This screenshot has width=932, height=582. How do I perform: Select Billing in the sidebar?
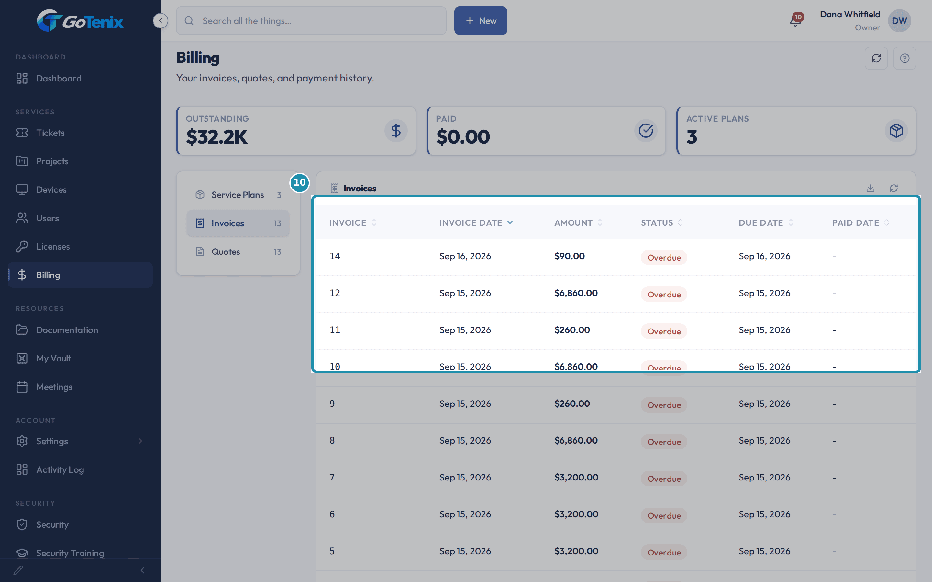click(x=80, y=275)
